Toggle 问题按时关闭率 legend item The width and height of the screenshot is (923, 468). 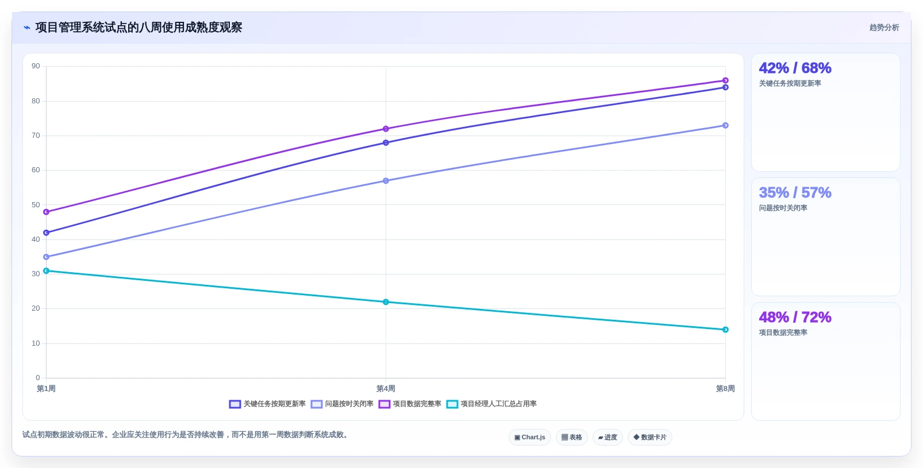pos(342,404)
